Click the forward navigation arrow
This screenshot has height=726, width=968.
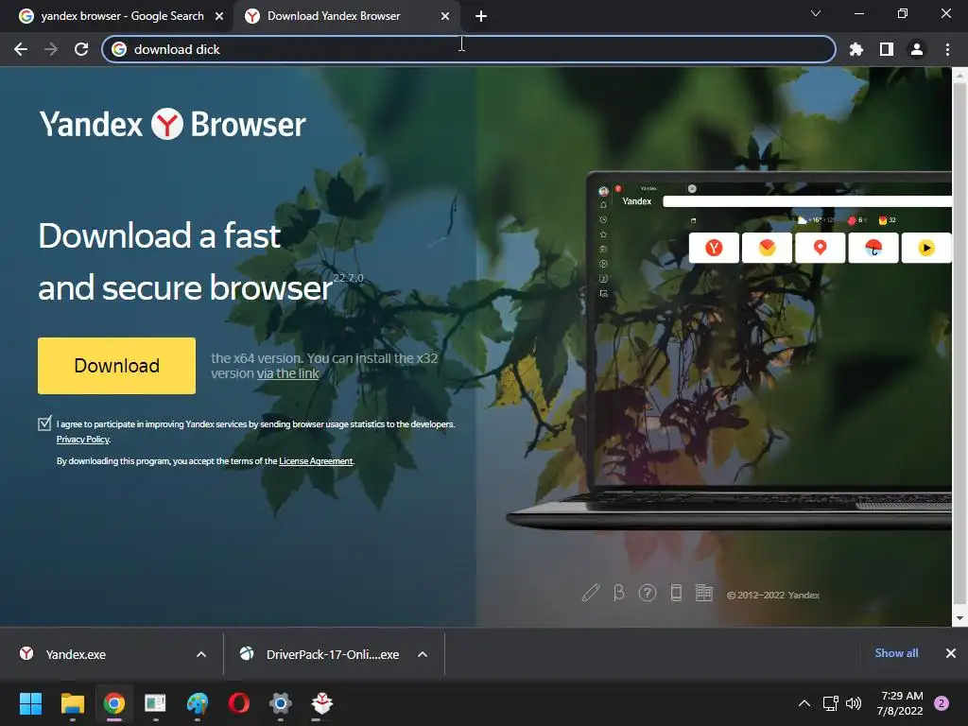51,49
